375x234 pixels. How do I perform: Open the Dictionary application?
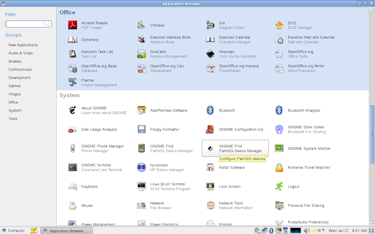click(x=83, y=40)
